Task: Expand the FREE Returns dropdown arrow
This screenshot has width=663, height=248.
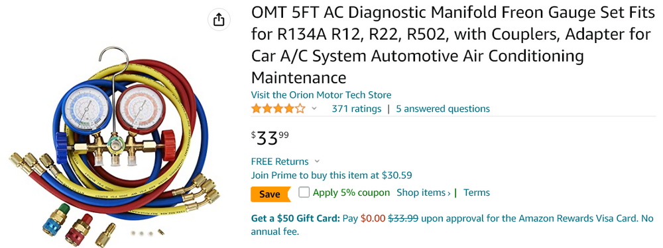Action: point(318,161)
